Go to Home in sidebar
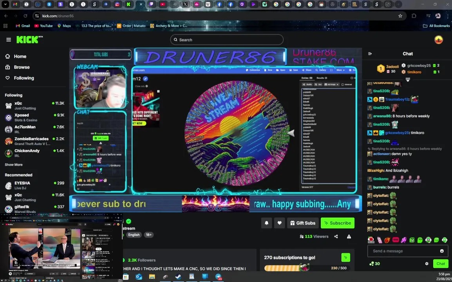The height and width of the screenshot is (282, 452). coord(16,56)
